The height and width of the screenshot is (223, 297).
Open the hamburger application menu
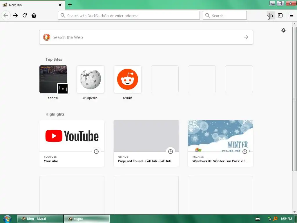291,15
